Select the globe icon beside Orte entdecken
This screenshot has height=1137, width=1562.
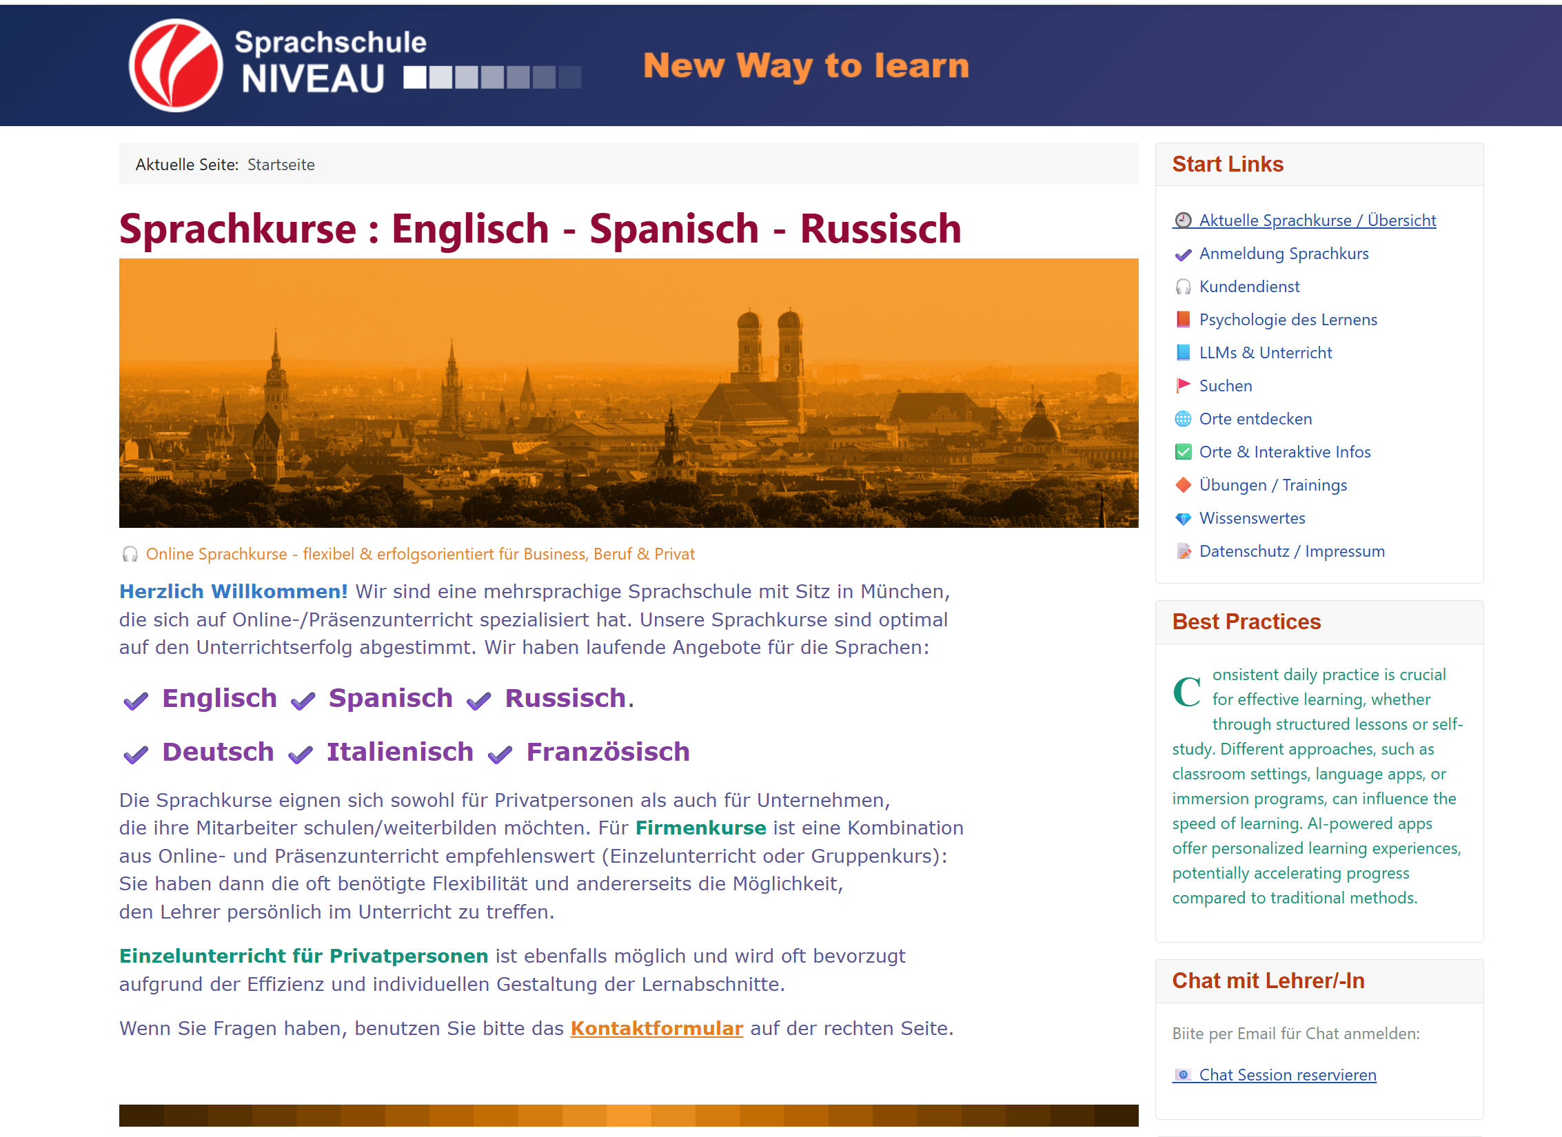point(1183,418)
